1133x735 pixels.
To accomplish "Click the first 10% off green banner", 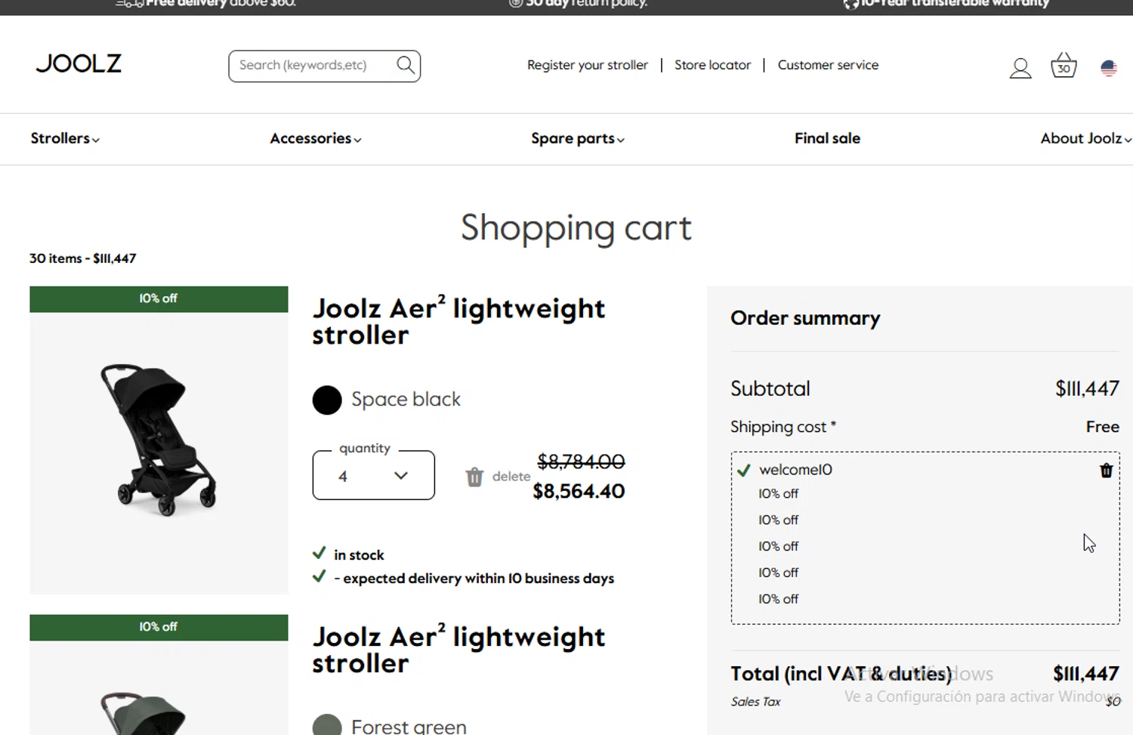I will click(159, 298).
